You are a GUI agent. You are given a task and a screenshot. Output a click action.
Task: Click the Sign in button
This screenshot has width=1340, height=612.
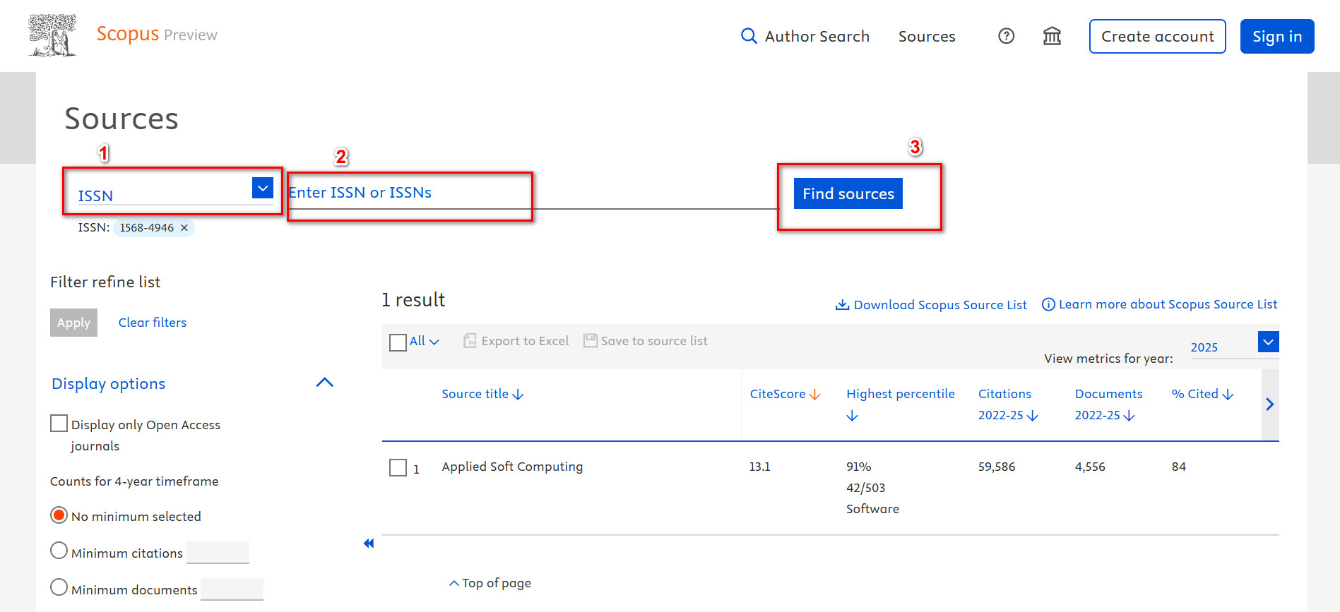(1277, 36)
